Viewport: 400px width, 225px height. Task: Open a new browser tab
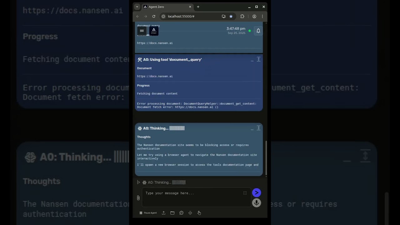click(198, 7)
